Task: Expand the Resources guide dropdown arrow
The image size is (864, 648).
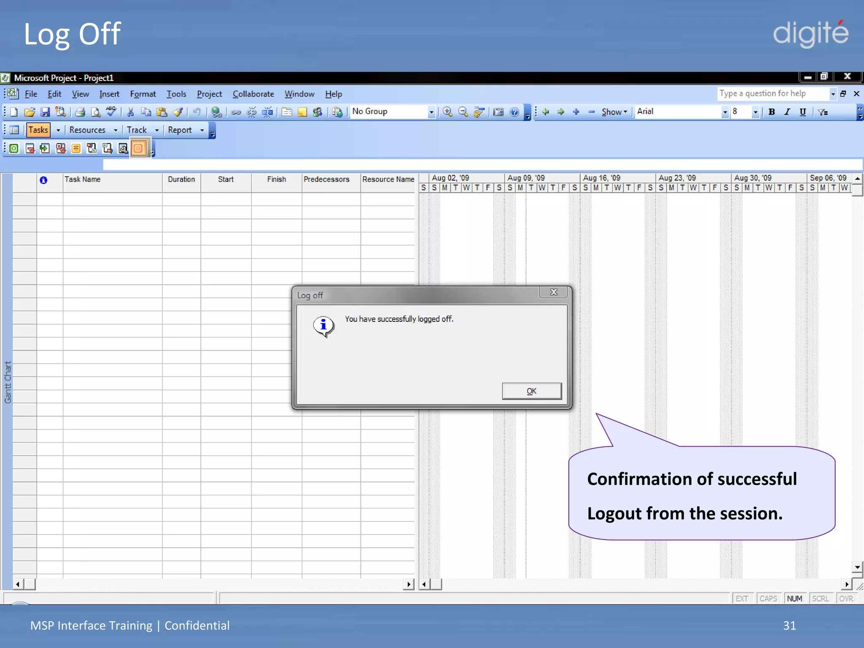Action: click(x=116, y=130)
